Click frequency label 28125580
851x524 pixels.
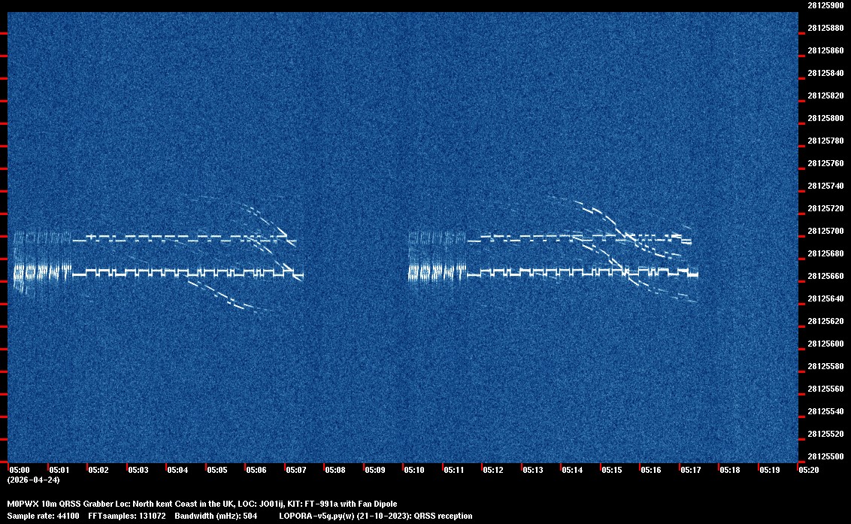(825, 366)
